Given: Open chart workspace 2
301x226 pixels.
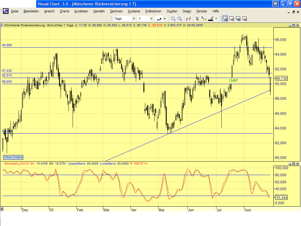Looking at the screenshot, I should 232,18.
